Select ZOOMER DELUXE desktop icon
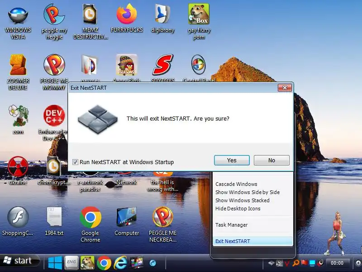 (18, 72)
